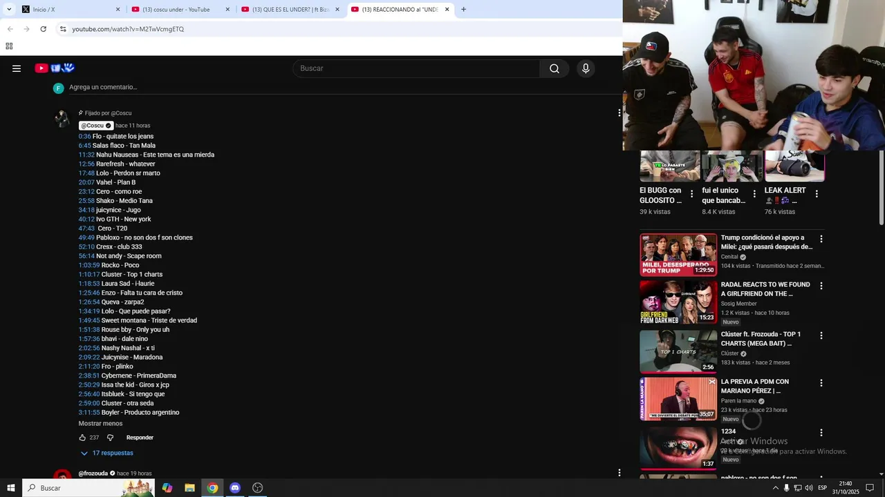The image size is (885, 497).
Task: Open more options for LA PREVIA A PDM video
Action: [x=821, y=383]
